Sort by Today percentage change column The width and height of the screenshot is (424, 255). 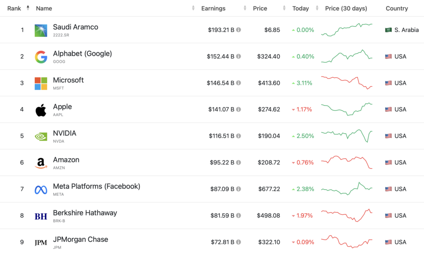pyautogui.click(x=301, y=8)
